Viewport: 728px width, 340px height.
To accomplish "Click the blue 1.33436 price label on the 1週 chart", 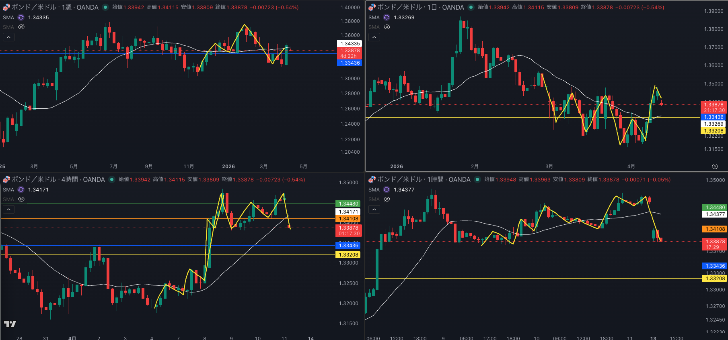I will coord(350,63).
